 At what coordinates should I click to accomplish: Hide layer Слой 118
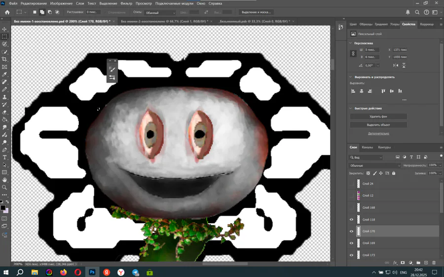[352, 219]
